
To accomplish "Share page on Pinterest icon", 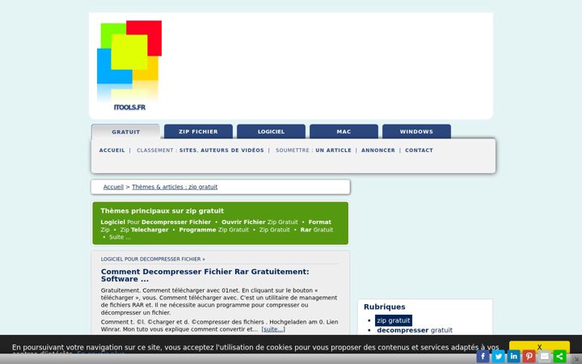I will 529,356.
